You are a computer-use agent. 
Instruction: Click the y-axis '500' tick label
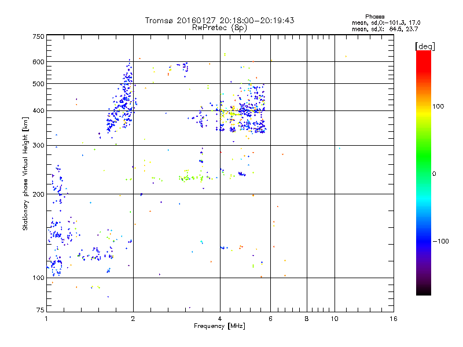38,84
